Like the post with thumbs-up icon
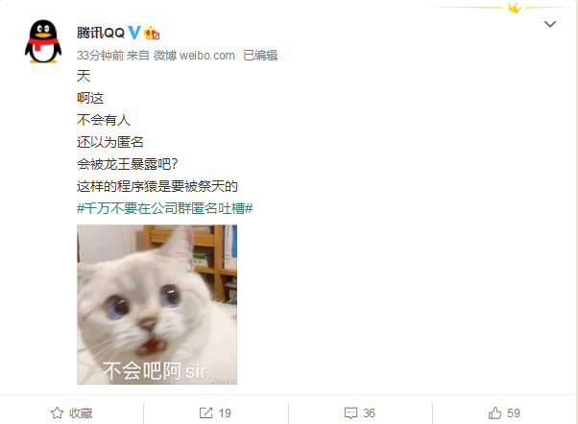578x424 pixels. pos(494,412)
